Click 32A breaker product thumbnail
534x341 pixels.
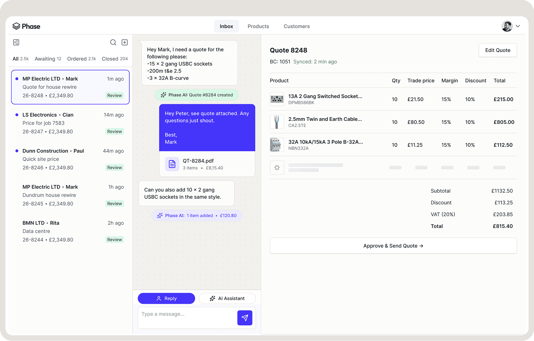click(x=277, y=145)
